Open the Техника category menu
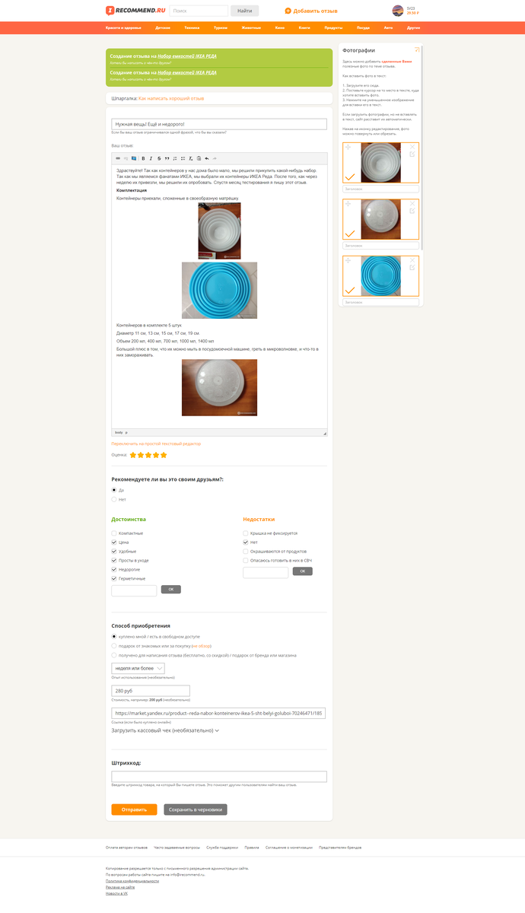The height and width of the screenshot is (913, 525). click(192, 27)
